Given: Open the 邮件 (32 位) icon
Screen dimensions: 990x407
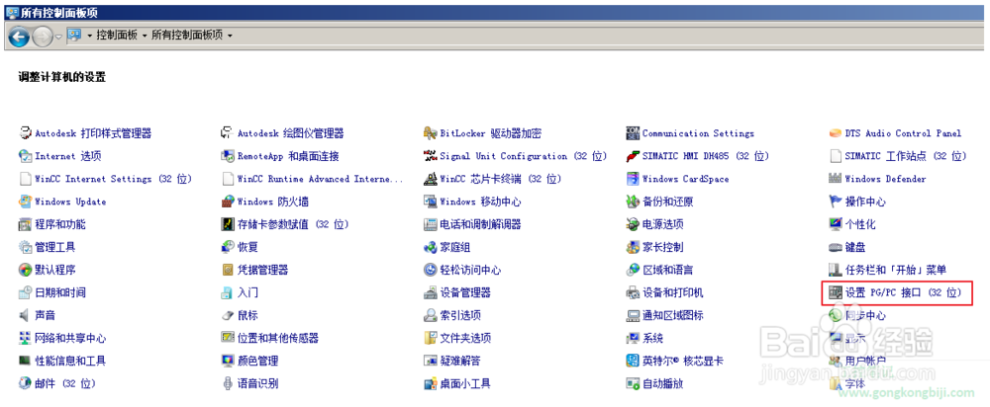Looking at the screenshot, I should click(x=26, y=383).
